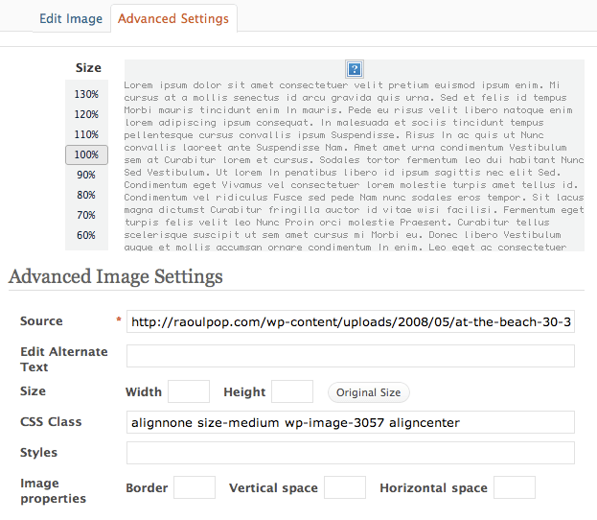The height and width of the screenshot is (520, 597).
Task: Click into the Styles input field
Action: pyautogui.click(x=350, y=453)
